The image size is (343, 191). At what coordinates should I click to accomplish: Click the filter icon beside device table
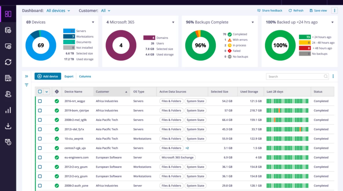point(27,85)
